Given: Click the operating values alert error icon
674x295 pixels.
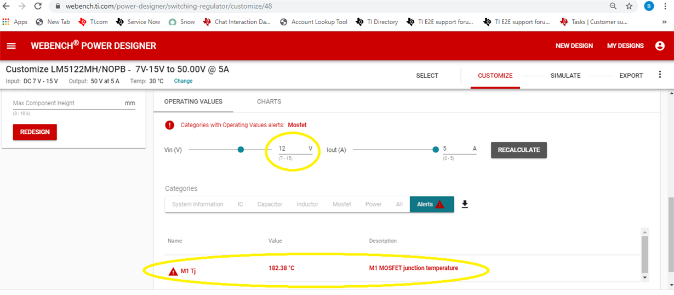Looking at the screenshot, I should (170, 125).
